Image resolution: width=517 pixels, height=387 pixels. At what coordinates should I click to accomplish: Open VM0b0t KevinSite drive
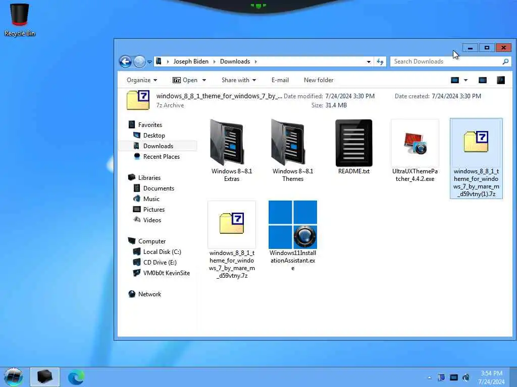166,273
